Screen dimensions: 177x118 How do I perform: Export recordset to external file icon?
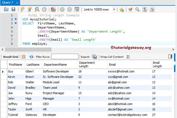(x=94, y=57)
